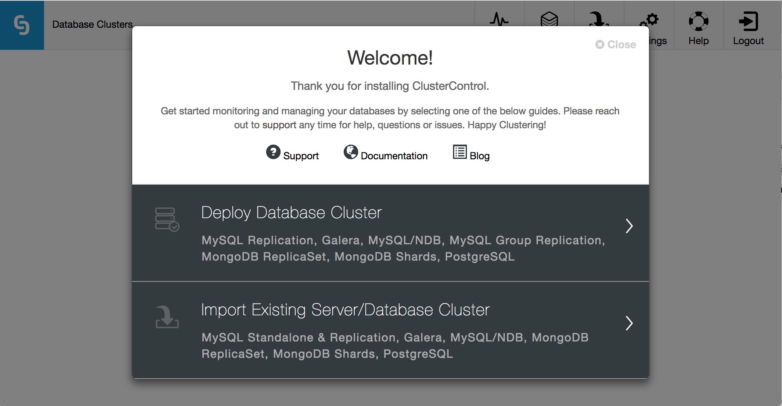
Task: Open the Settings gears icon
Action: [x=649, y=20]
